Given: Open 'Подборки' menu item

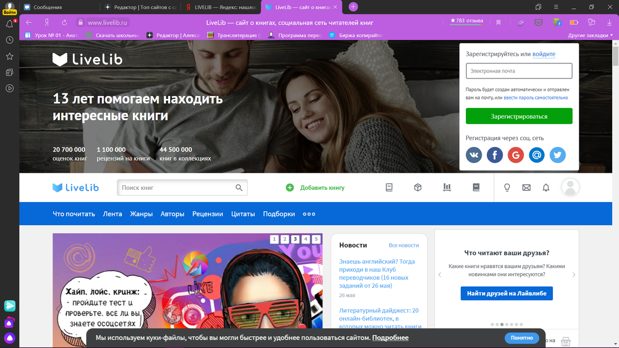Looking at the screenshot, I should (279, 214).
